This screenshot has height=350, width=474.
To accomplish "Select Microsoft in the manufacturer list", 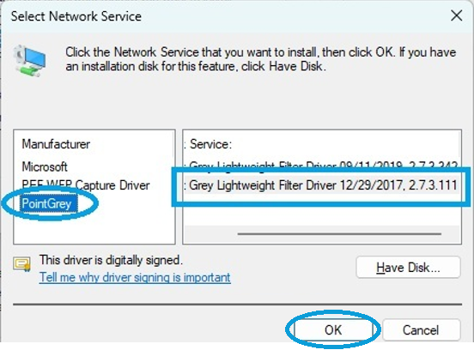I will (x=45, y=166).
